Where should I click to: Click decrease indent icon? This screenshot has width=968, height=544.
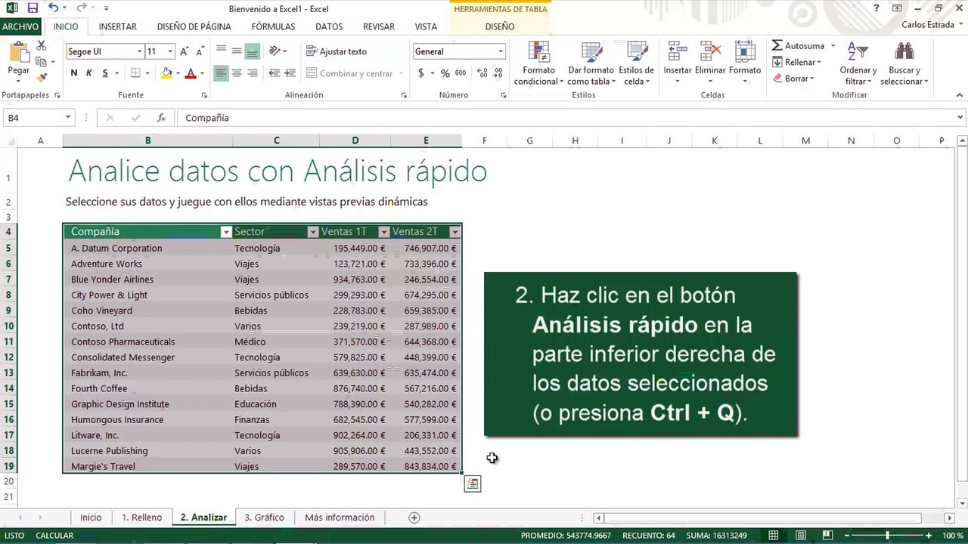pyautogui.click(x=275, y=73)
